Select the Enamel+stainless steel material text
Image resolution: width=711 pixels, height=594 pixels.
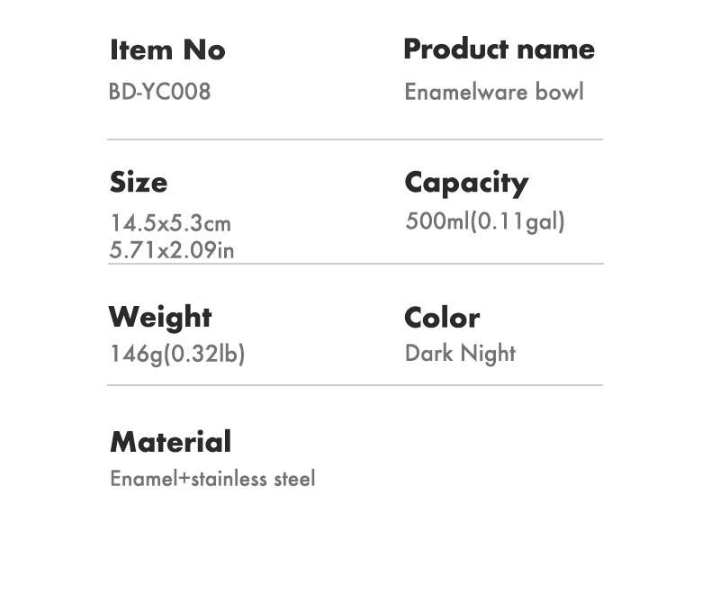tap(212, 479)
